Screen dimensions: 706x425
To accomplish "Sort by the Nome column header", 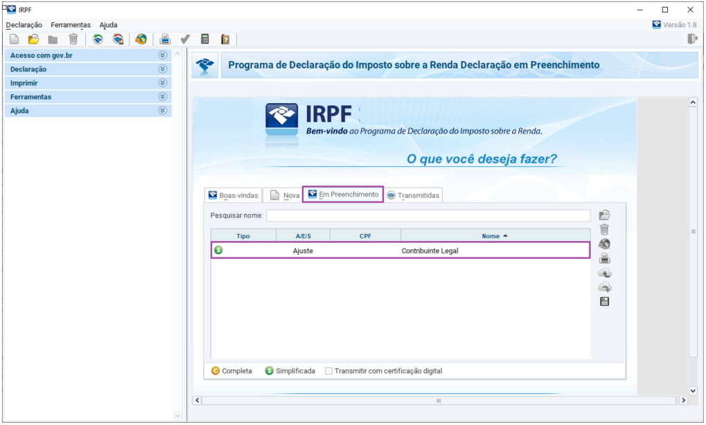I will 495,235.
